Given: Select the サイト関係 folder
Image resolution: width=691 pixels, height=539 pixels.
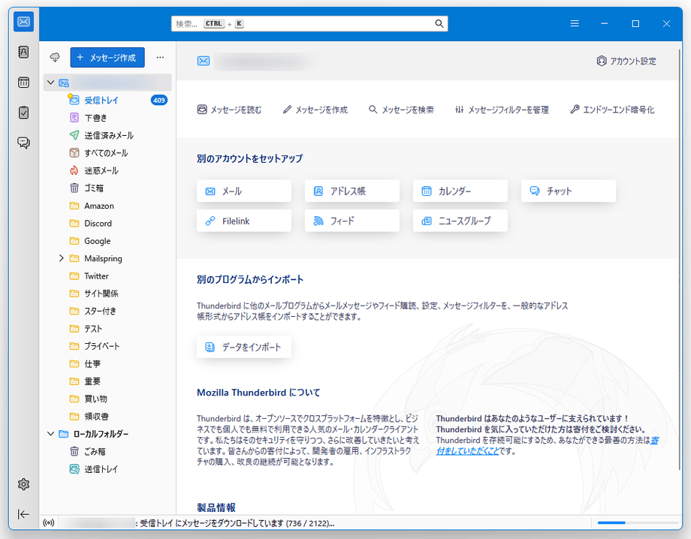Looking at the screenshot, I should click(x=107, y=294).
